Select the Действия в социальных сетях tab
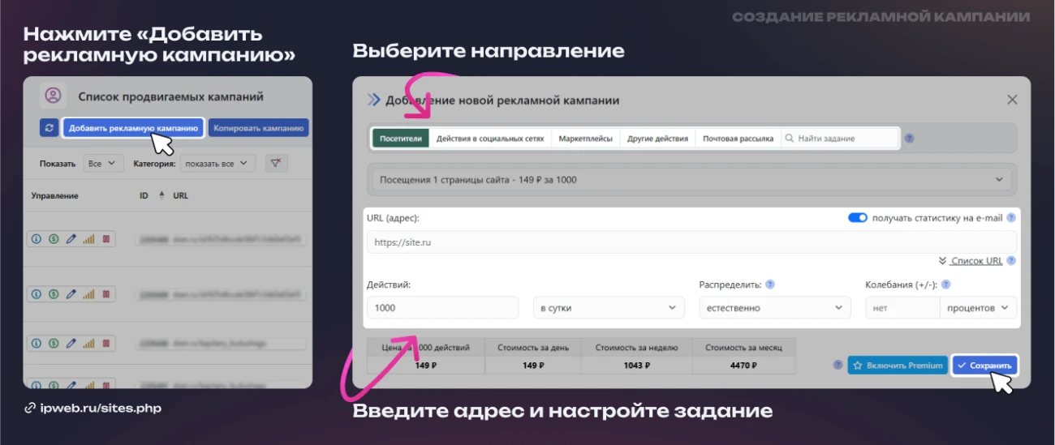Viewport: 1055px width, 445px height. pos(489,139)
